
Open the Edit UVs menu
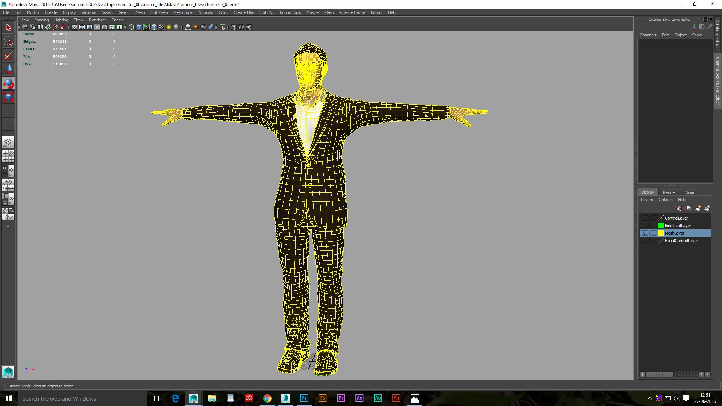(x=267, y=12)
